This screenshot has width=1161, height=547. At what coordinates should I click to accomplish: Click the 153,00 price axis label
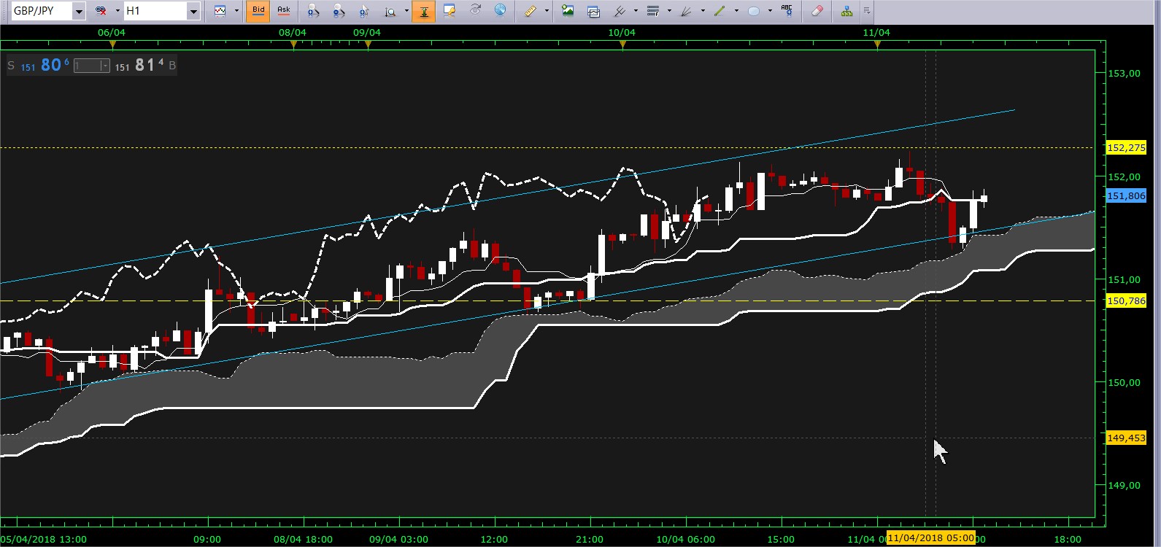pyautogui.click(x=1124, y=73)
